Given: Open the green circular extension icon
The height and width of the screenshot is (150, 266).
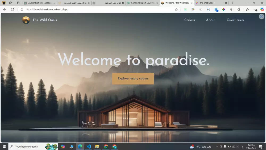Looking at the screenshot, I should tap(185, 10).
